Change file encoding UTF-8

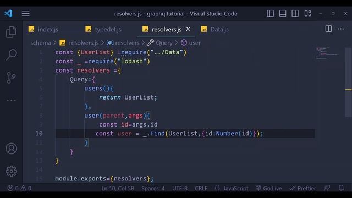(180, 188)
